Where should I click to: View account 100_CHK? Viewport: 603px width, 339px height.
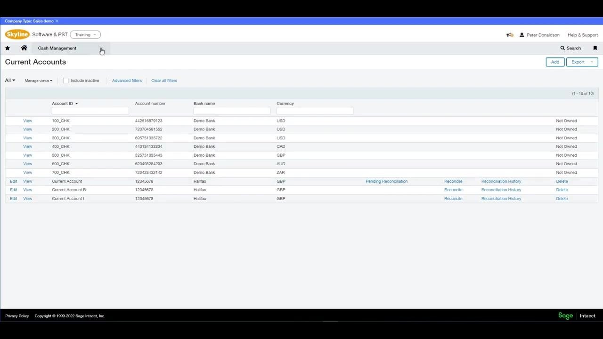coord(28,121)
